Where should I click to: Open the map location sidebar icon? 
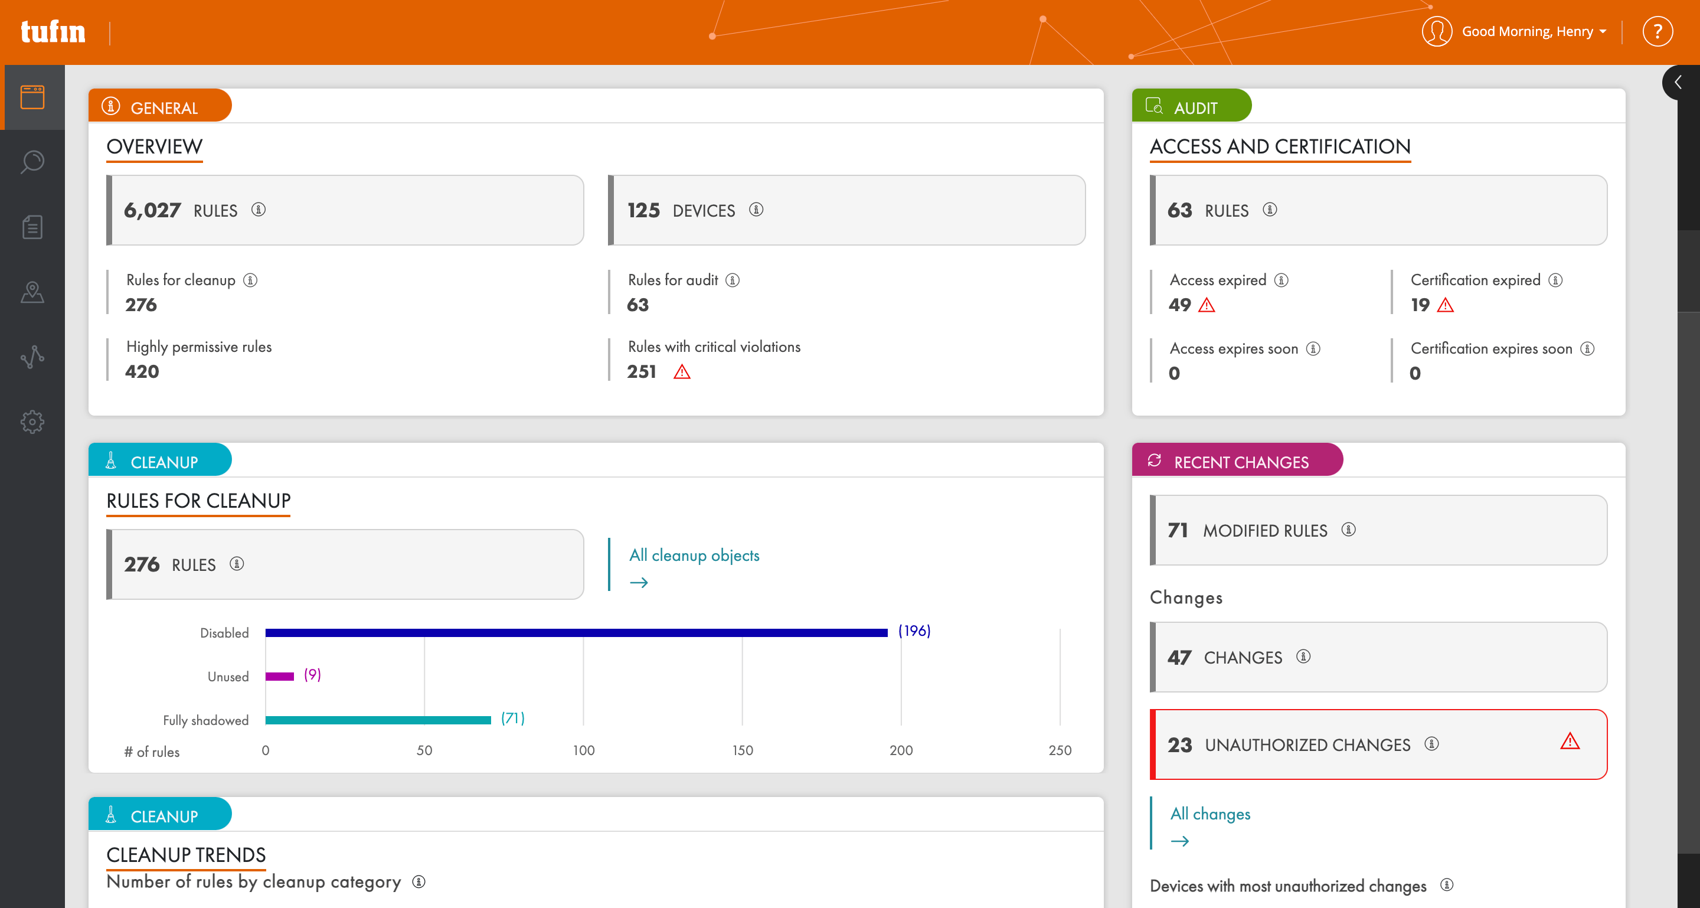click(x=32, y=292)
